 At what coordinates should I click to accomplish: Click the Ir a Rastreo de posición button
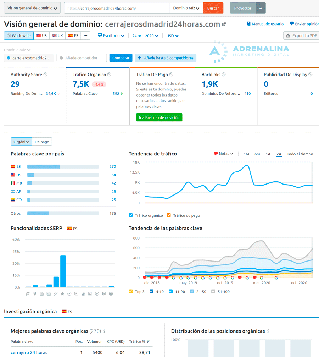[x=159, y=117]
